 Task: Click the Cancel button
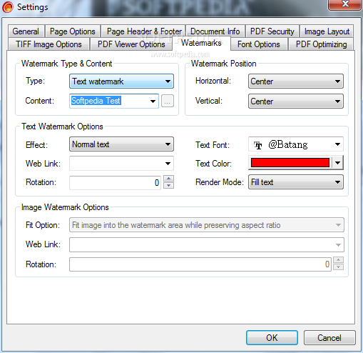(x=329, y=338)
